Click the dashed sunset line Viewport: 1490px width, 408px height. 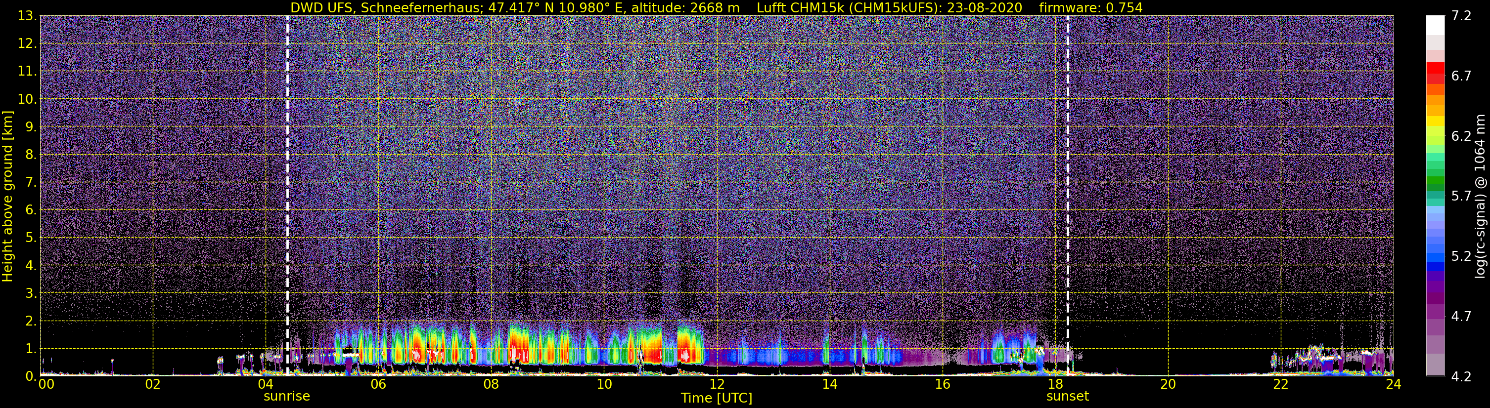tap(1068, 196)
